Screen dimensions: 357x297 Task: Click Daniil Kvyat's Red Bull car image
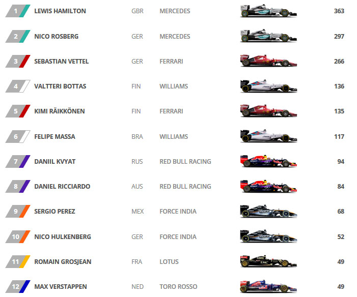pyautogui.click(x=268, y=161)
